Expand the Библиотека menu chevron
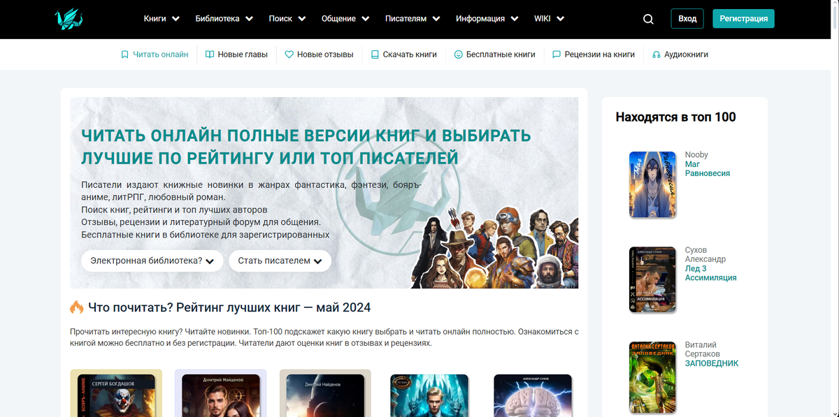The height and width of the screenshot is (417, 839). [249, 19]
